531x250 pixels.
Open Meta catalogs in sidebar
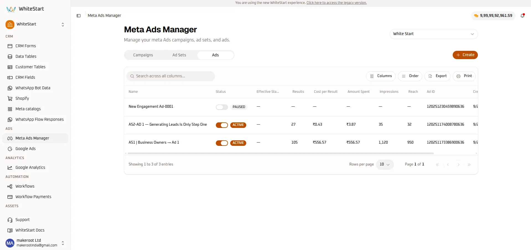(x=35, y=109)
